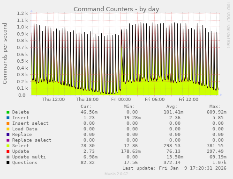Click the 'Avg:' column header
The height and width of the screenshot is (179, 233).
coord(172,107)
